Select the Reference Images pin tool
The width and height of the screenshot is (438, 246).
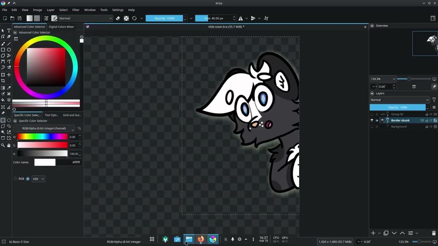click(x=3, y=113)
